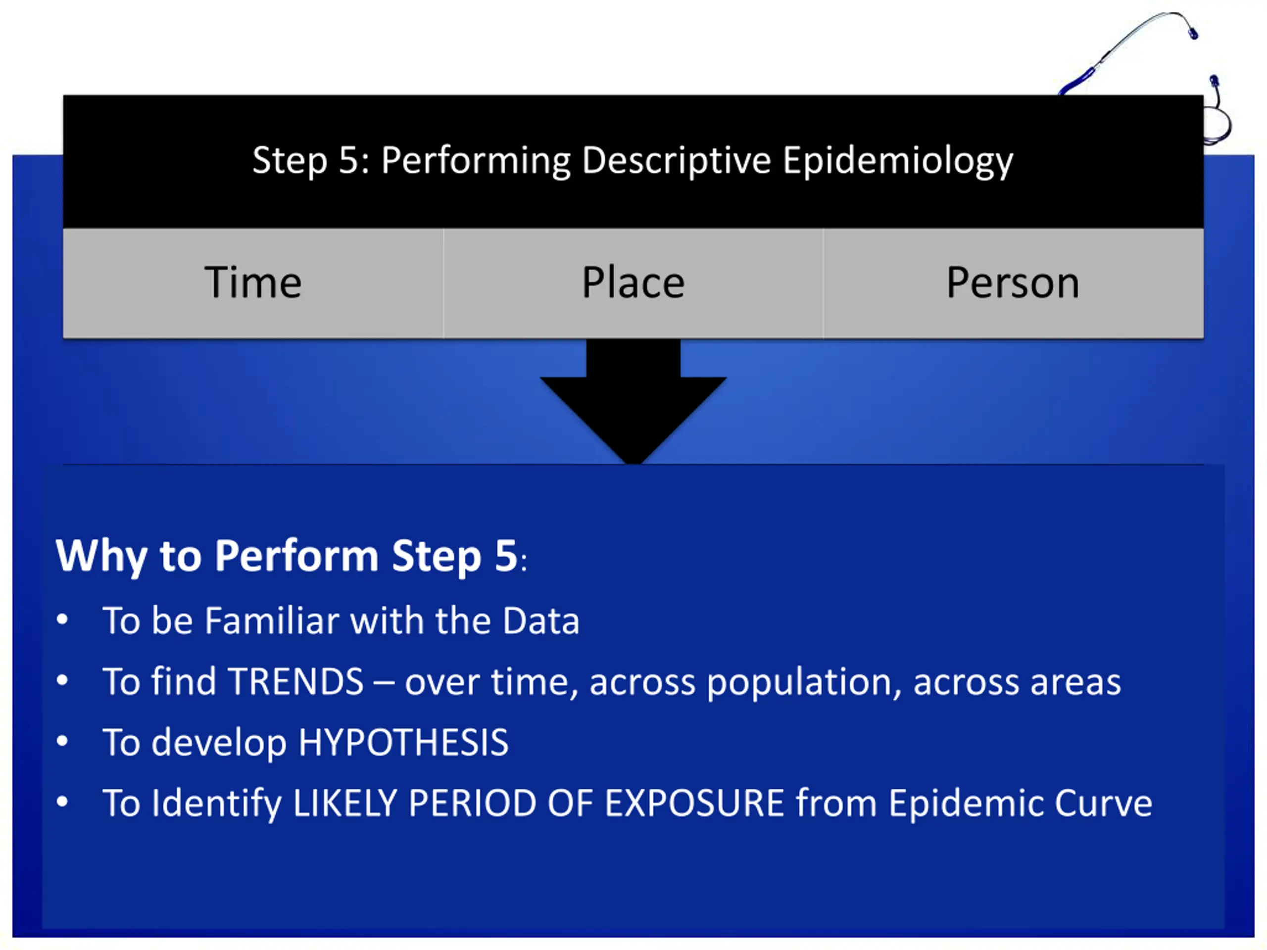Click the large black down arrow
The height and width of the screenshot is (950, 1267).
633,402
